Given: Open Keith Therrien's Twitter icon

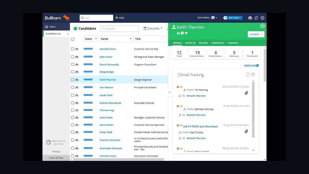Looking at the screenshot, I should (x=186, y=33).
